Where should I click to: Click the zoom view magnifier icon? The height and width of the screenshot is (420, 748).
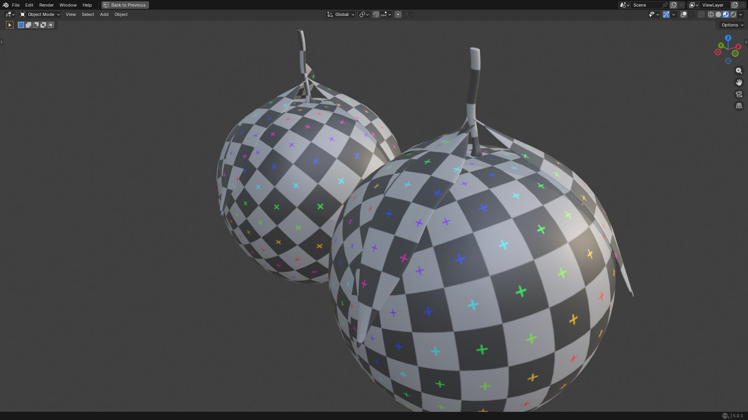coord(739,71)
